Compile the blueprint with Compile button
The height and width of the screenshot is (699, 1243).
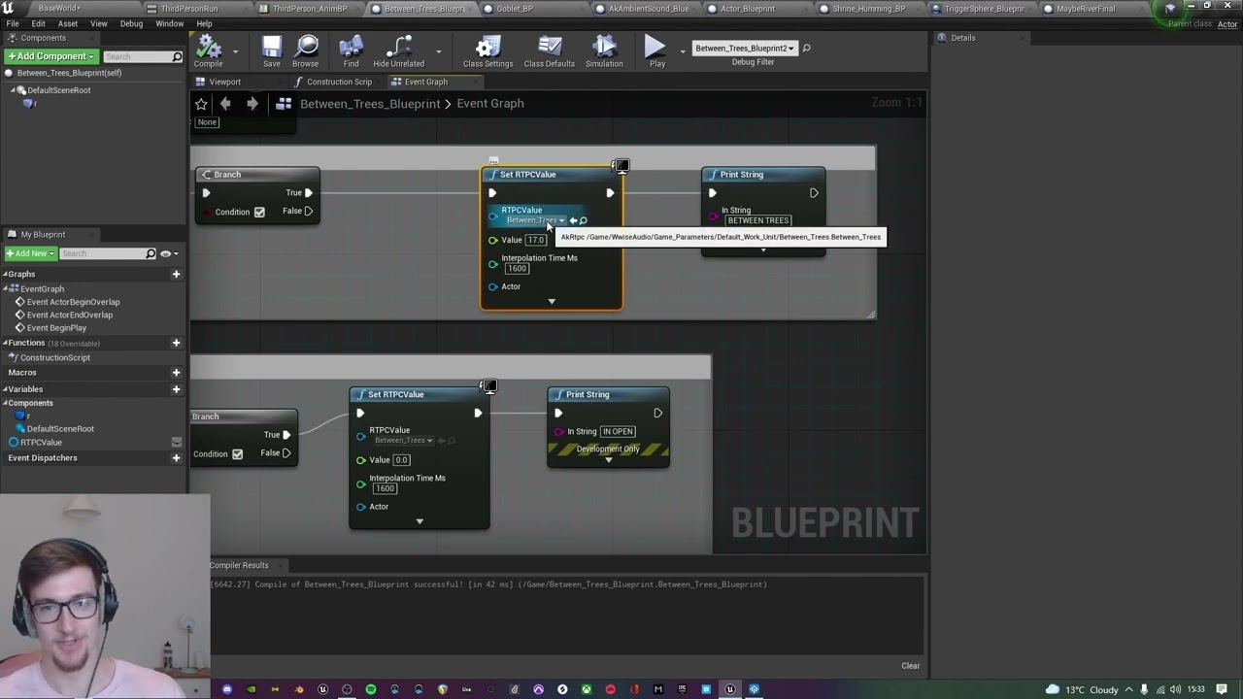point(208,51)
